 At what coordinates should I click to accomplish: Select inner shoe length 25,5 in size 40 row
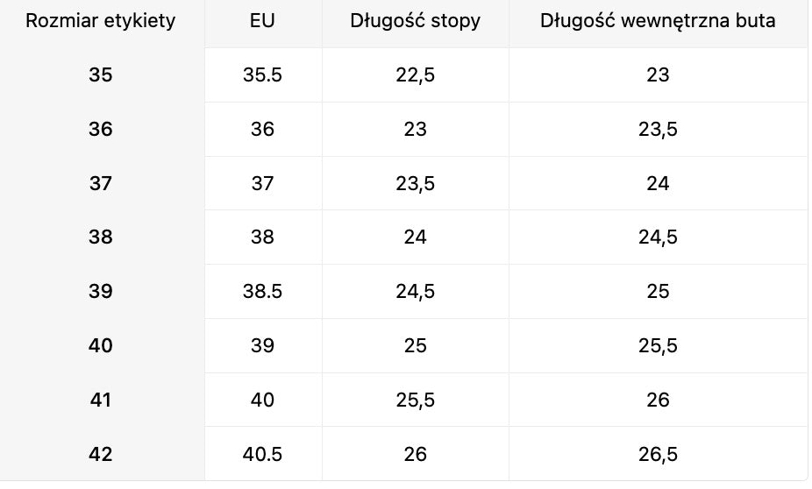pos(658,346)
